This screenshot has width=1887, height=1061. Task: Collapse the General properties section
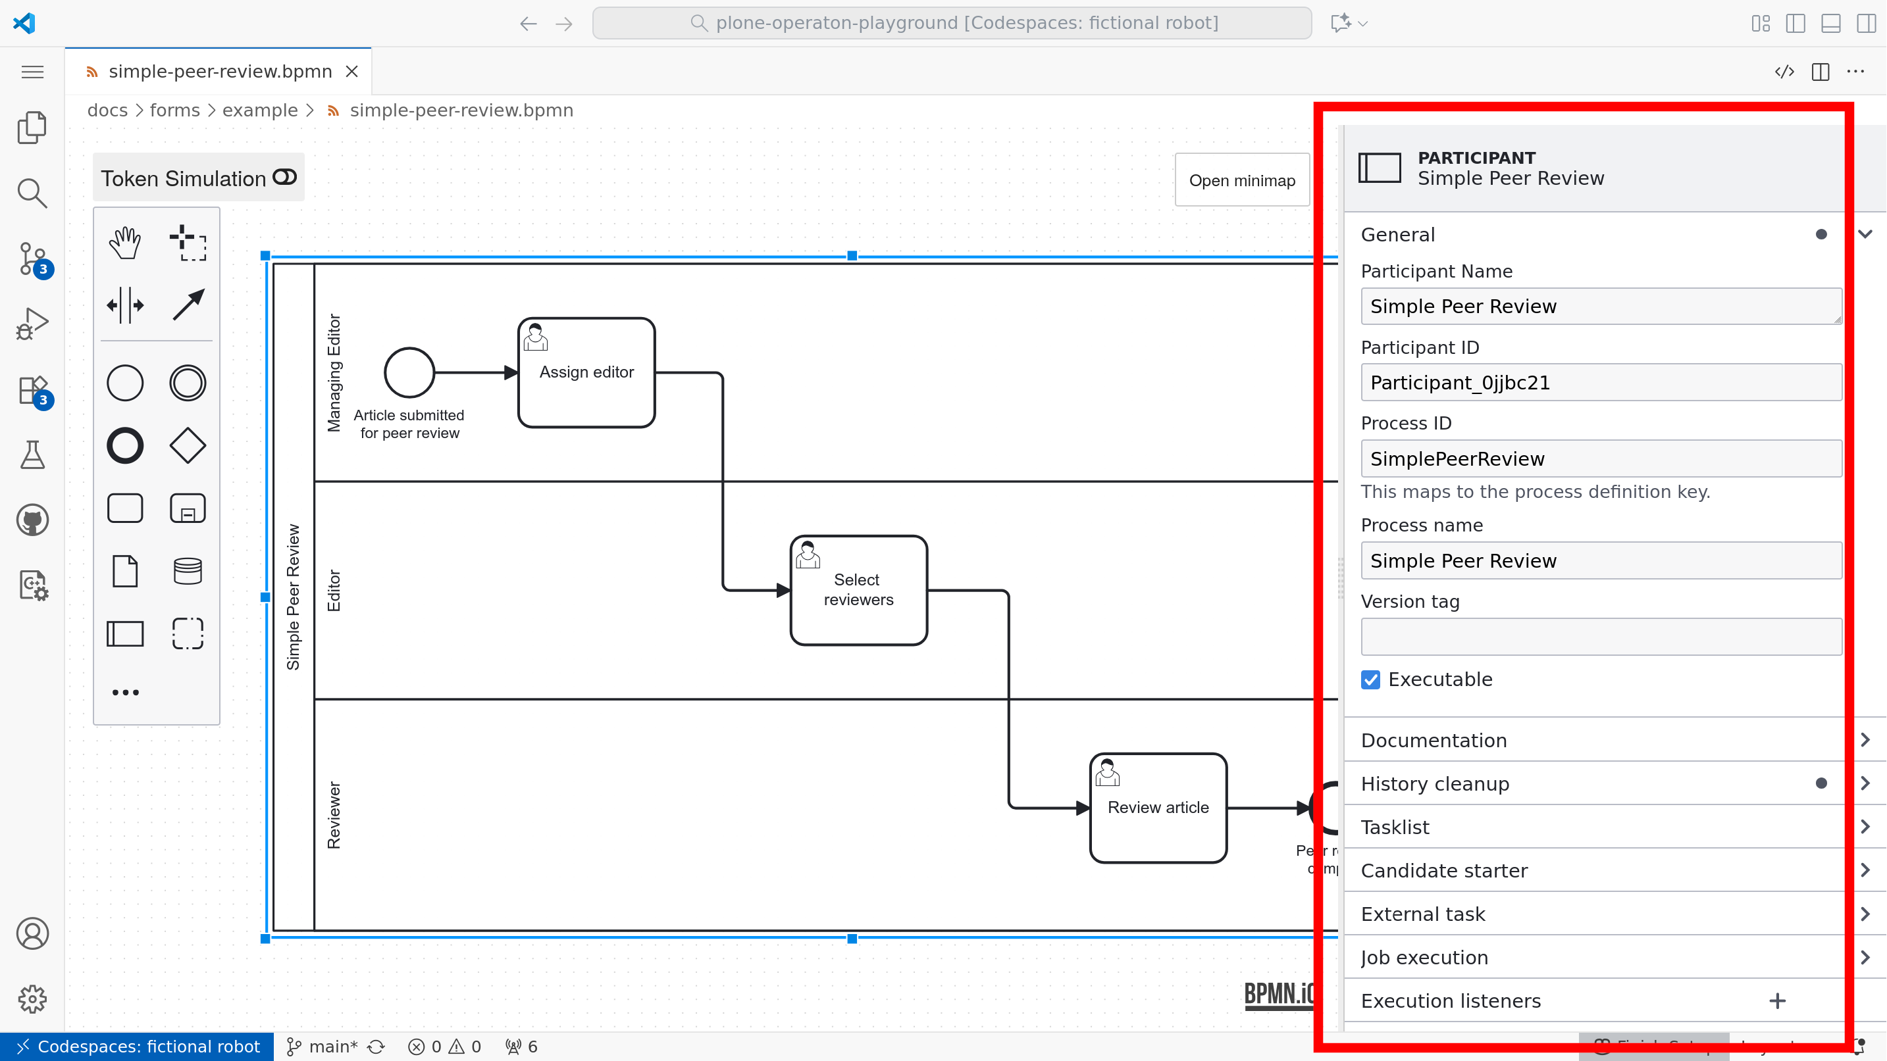pos(1865,233)
